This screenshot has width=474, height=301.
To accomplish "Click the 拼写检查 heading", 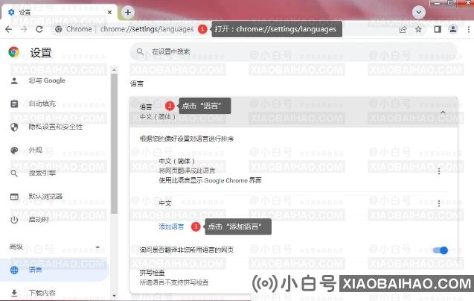I will point(152,273).
